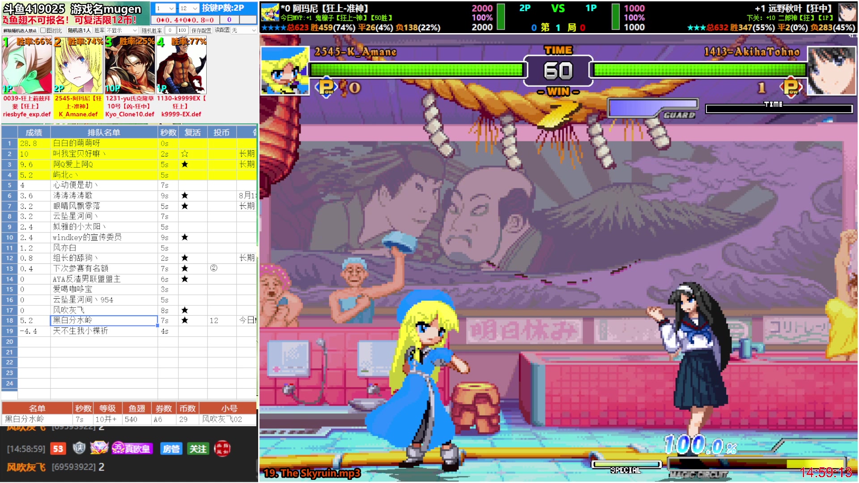
Task: Open the first number dropdown showing 1
Action: tap(165, 8)
